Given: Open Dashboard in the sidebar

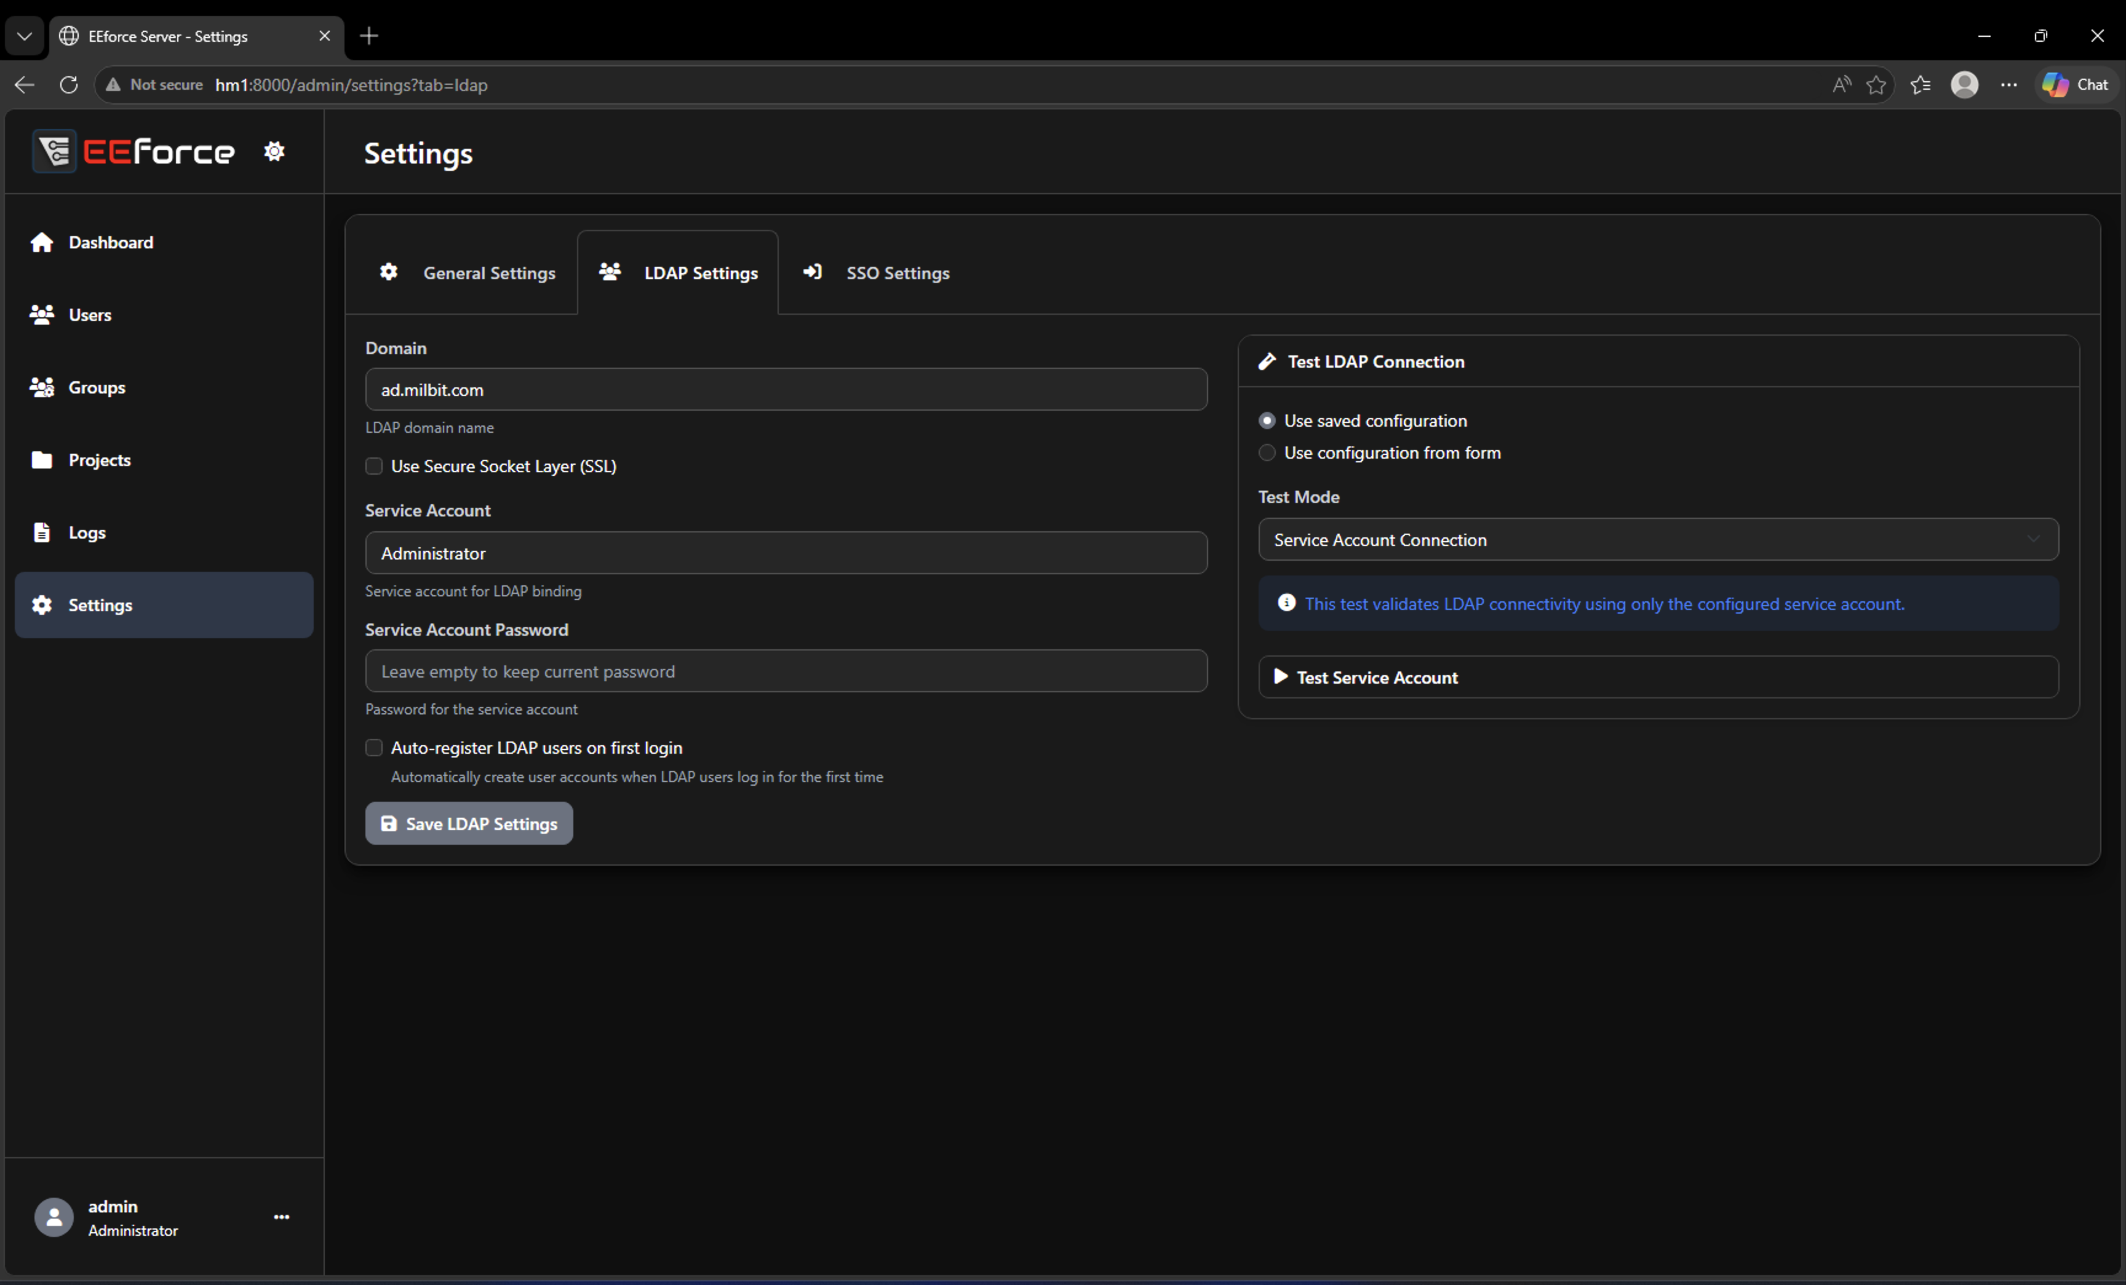Looking at the screenshot, I should 164,242.
